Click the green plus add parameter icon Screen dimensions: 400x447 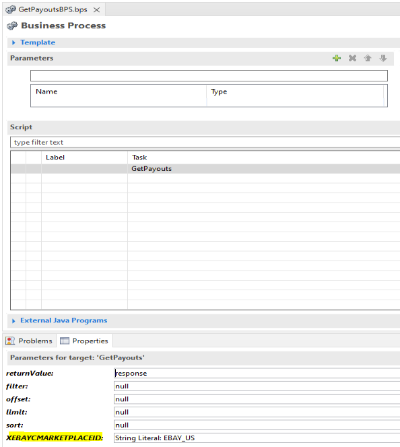tap(337, 58)
